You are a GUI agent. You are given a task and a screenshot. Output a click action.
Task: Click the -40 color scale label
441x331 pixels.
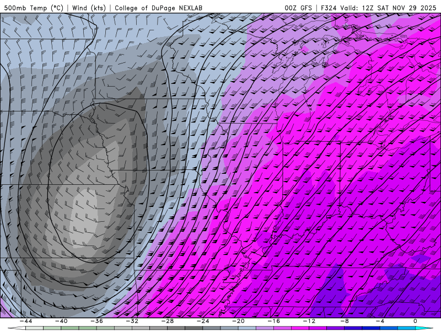click(x=61, y=321)
